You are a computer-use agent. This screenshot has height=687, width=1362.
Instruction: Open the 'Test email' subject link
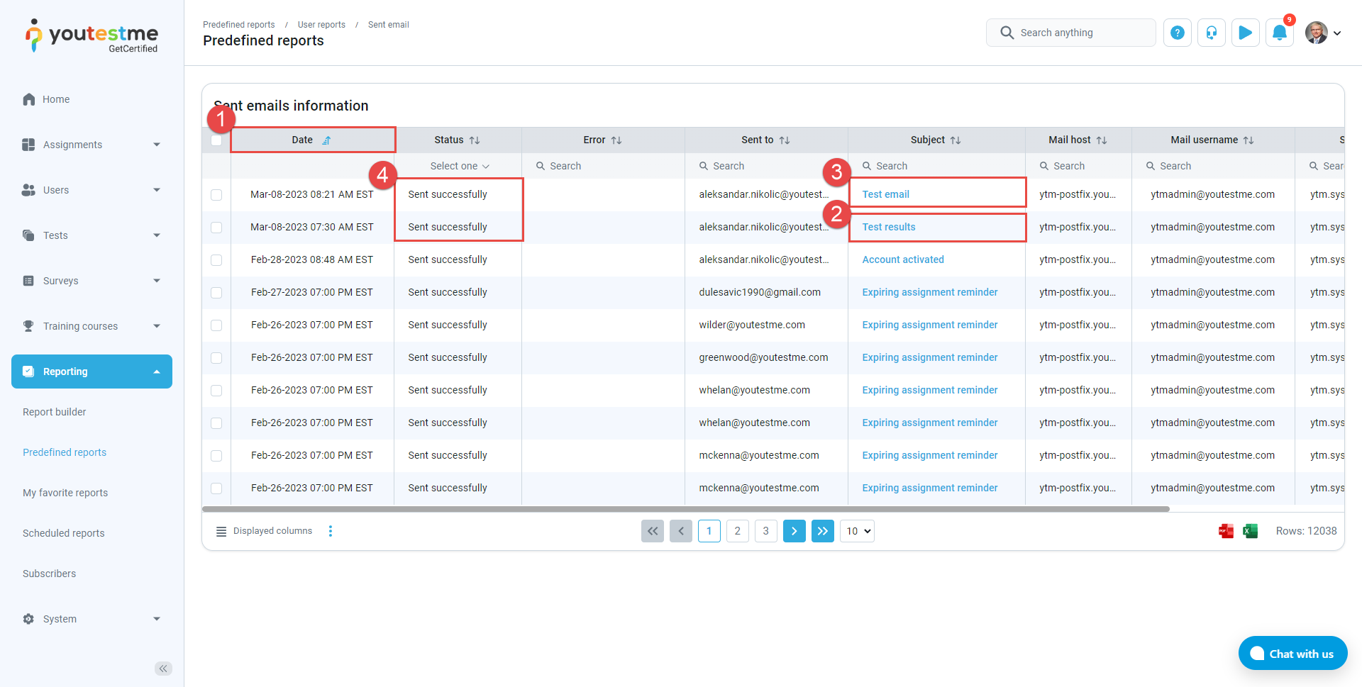coord(885,194)
